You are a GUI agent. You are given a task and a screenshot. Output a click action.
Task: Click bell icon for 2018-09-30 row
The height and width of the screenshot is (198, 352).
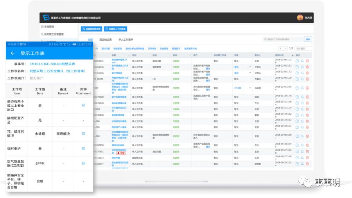click(302, 145)
